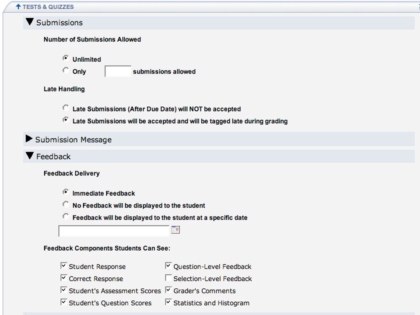Screen dimensions: 420x315
Task: Uncheck the Grader's Comments checkbox
Action: (168, 290)
